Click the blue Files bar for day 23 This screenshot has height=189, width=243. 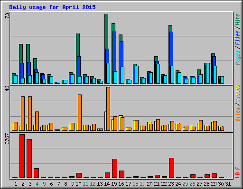click(171, 49)
